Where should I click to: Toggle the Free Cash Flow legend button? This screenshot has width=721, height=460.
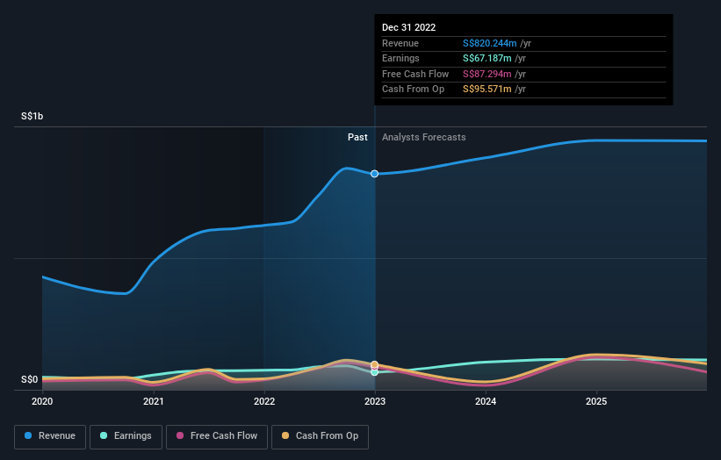pos(217,436)
